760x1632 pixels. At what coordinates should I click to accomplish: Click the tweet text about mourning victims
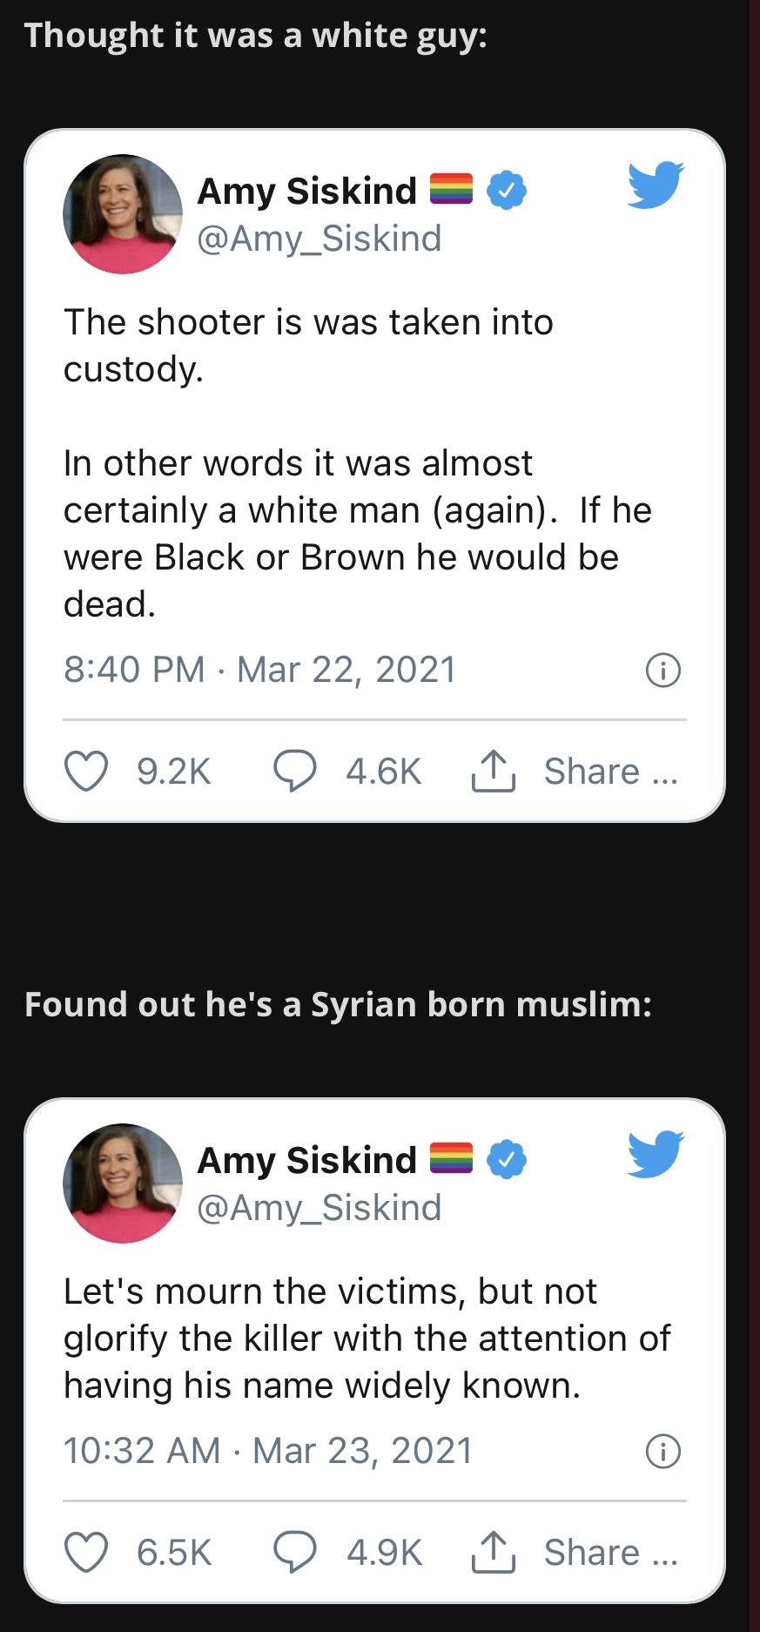point(367,1339)
